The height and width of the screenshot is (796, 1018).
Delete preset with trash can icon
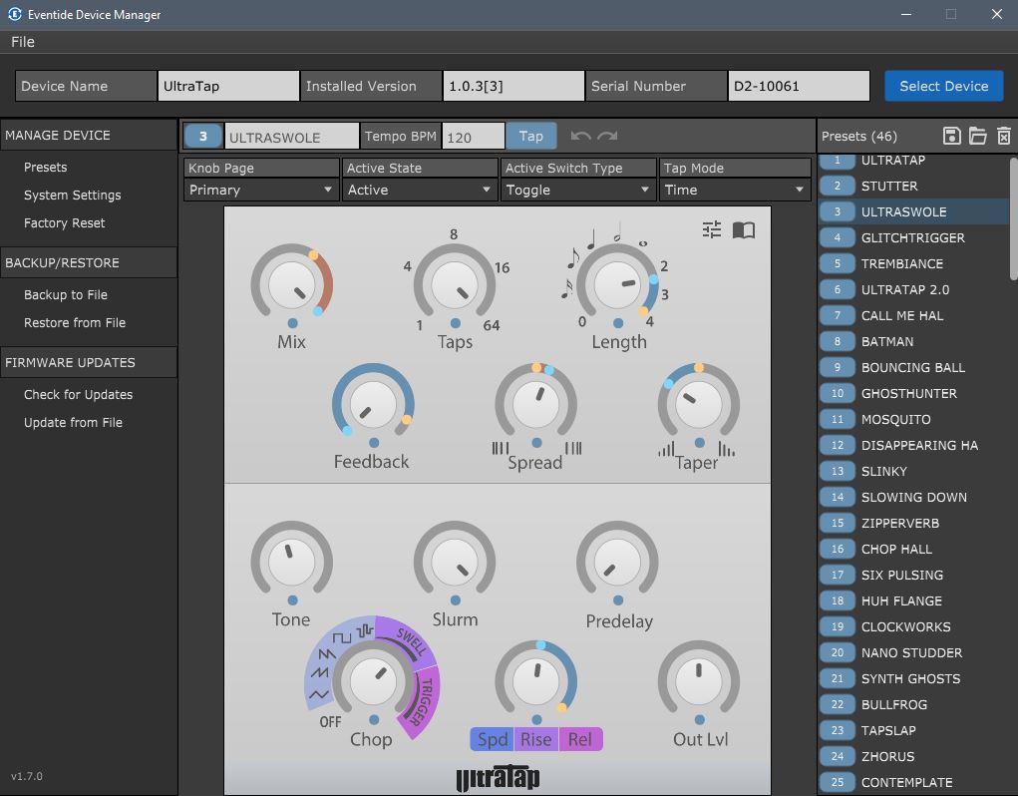[1004, 136]
